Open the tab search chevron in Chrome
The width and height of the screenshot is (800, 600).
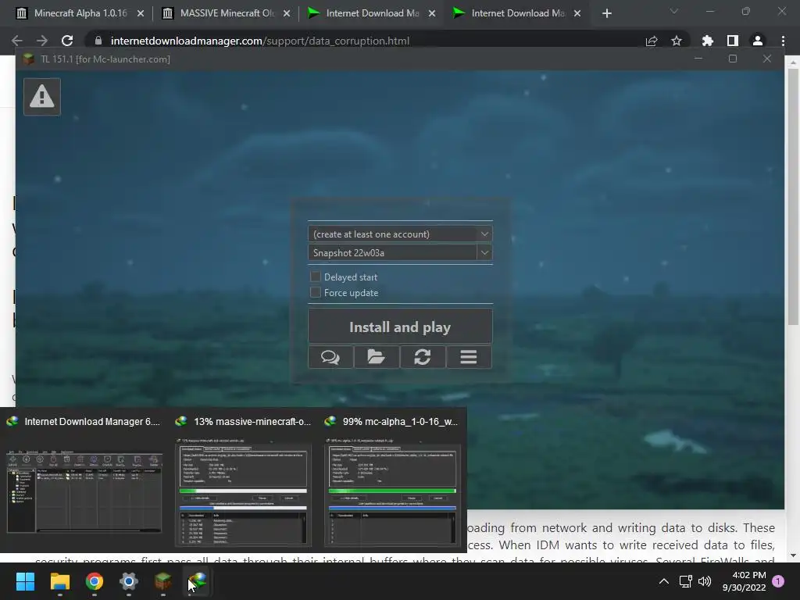[x=674, y=11]
